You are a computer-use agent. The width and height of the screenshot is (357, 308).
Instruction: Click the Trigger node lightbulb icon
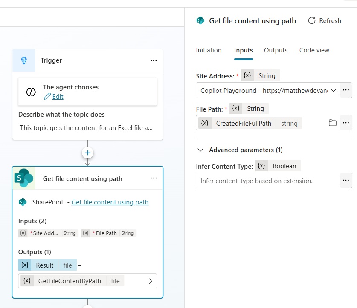[24, 60]
